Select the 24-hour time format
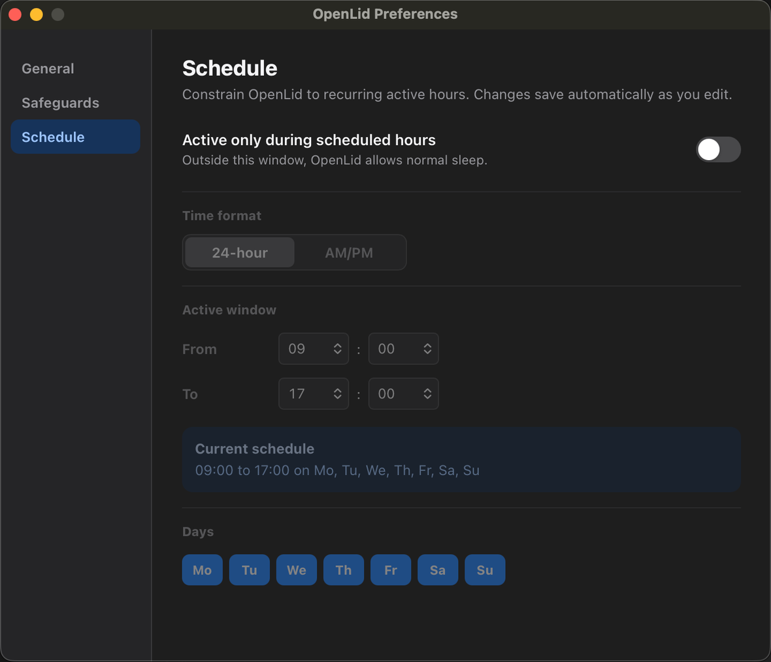This screenshot has width=771, height=662. (x=240, y=252)
